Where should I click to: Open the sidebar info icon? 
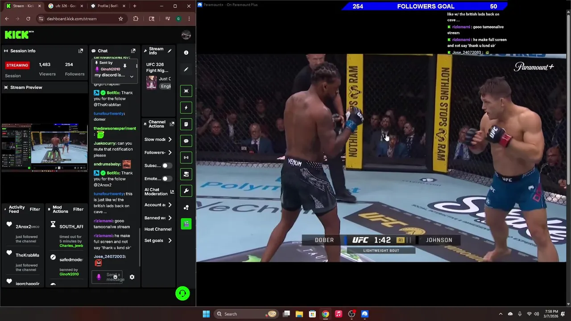[186, 53]
